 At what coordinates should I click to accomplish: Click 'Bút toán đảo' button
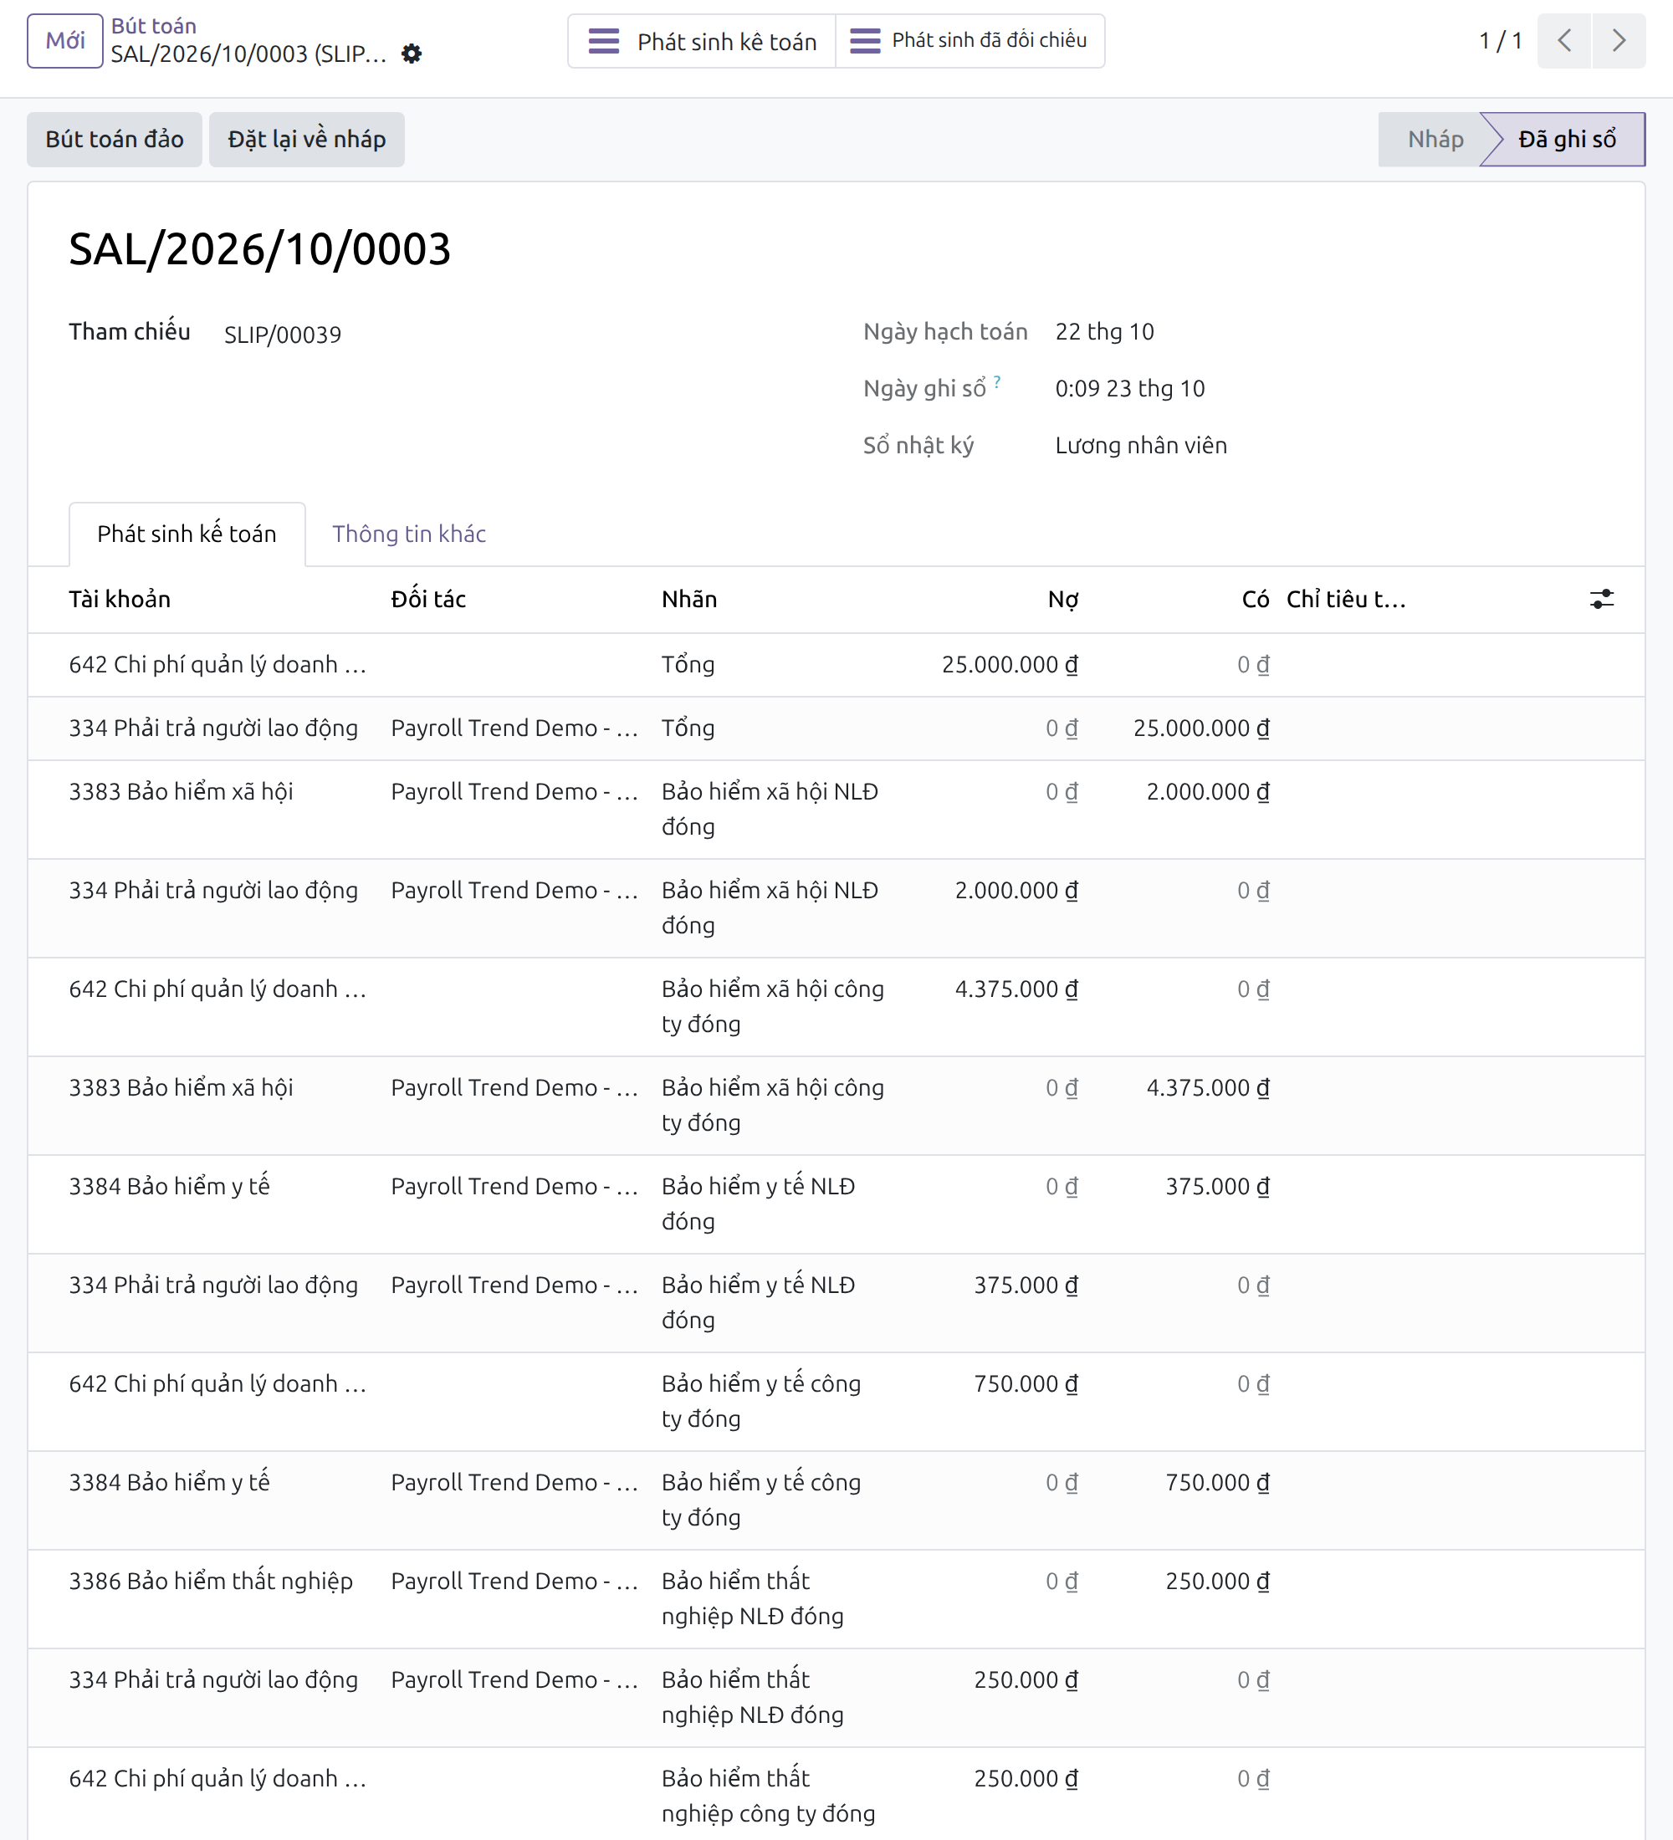tap(114, 140)
